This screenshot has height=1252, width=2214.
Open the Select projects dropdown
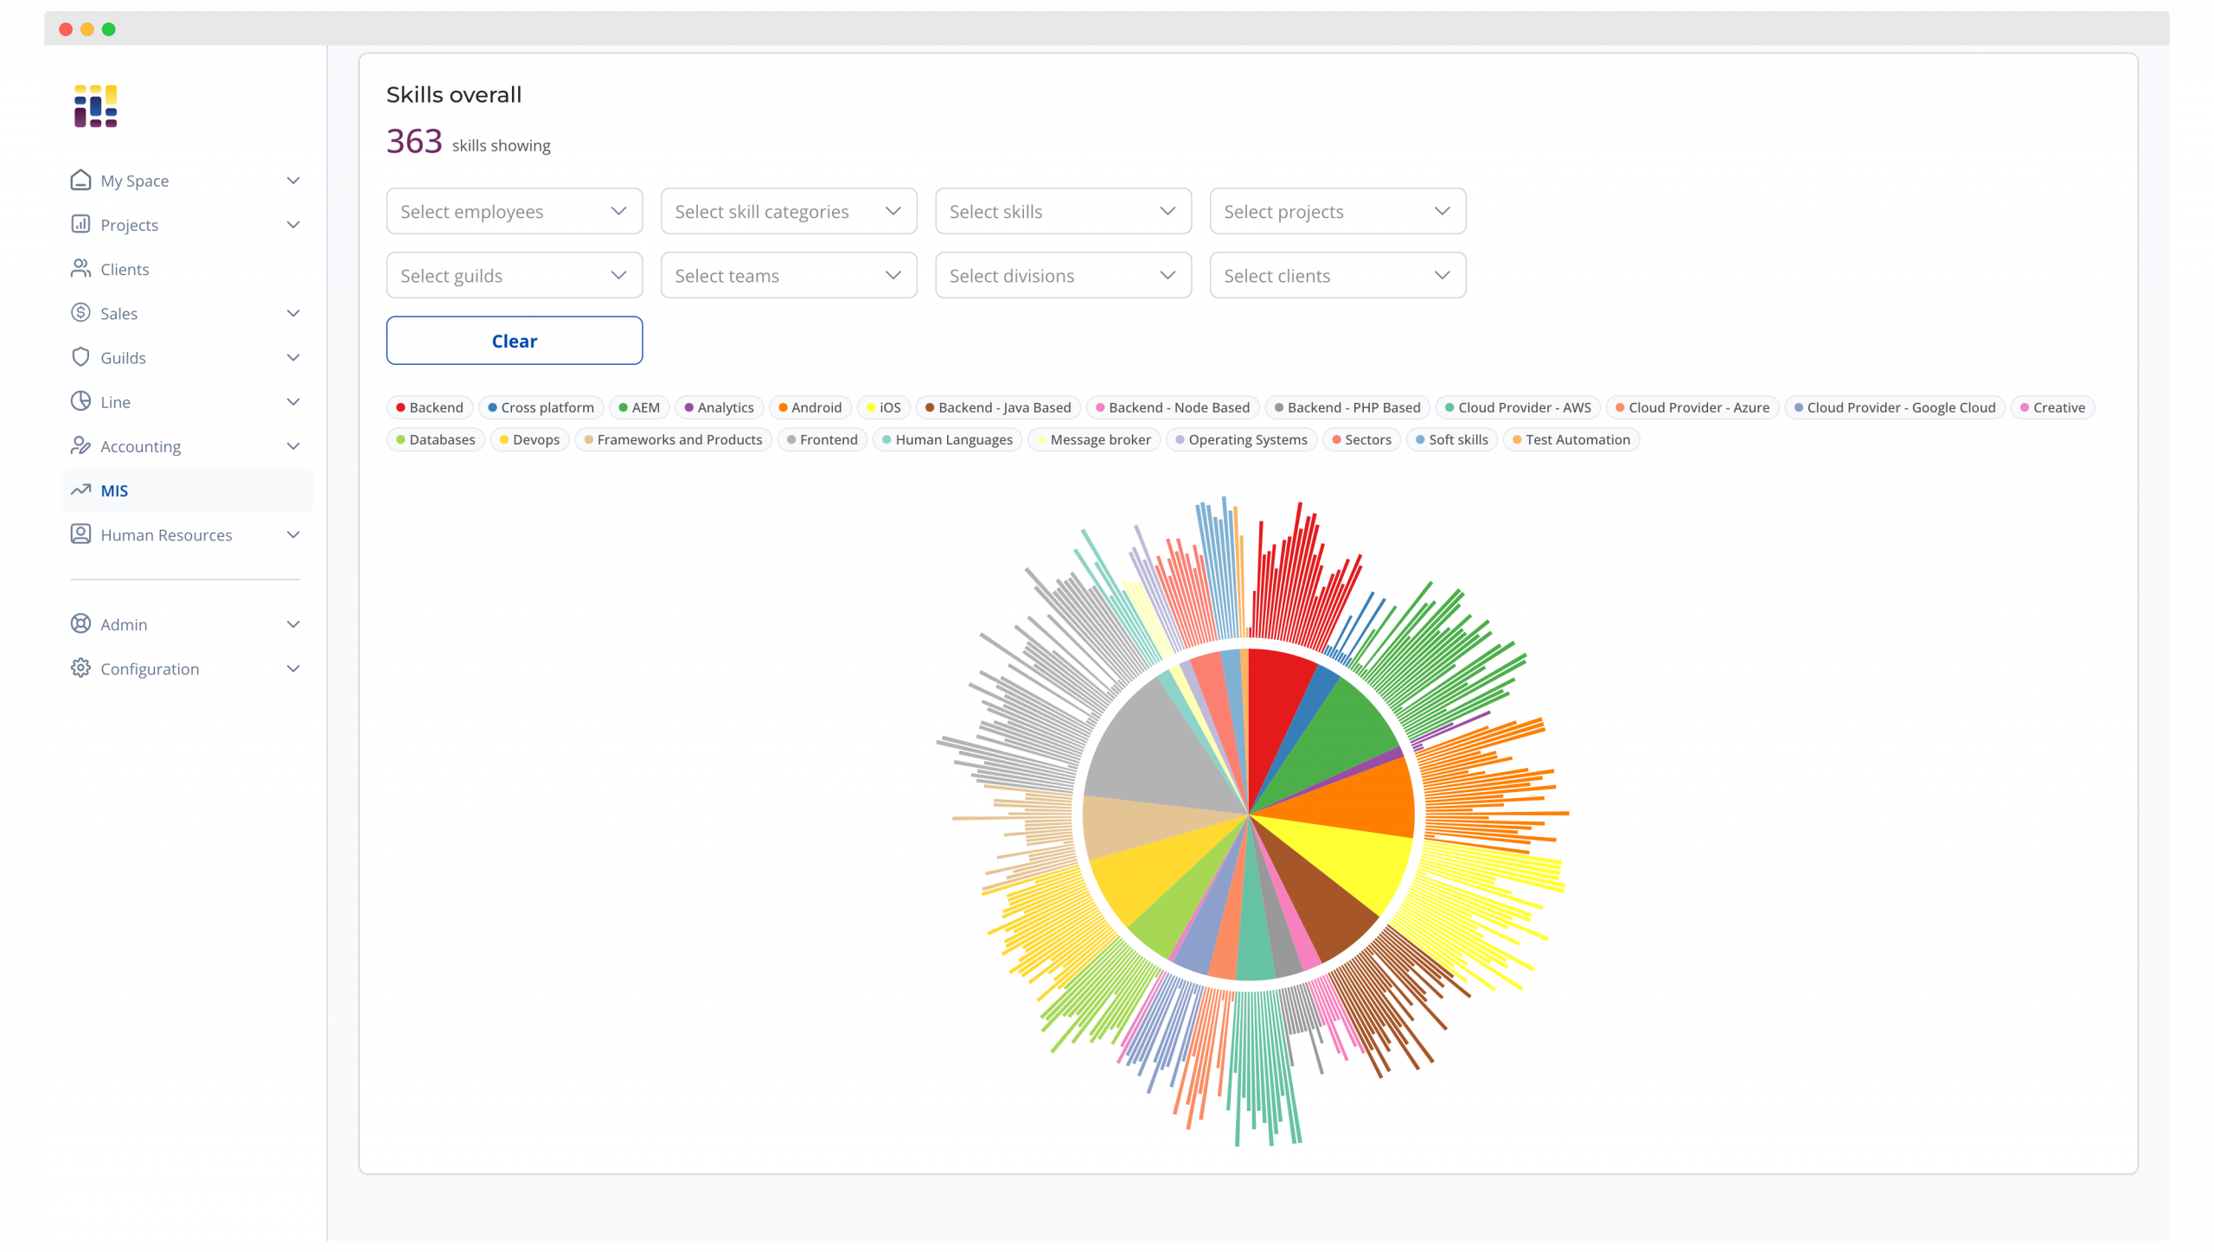(1338, 211)
